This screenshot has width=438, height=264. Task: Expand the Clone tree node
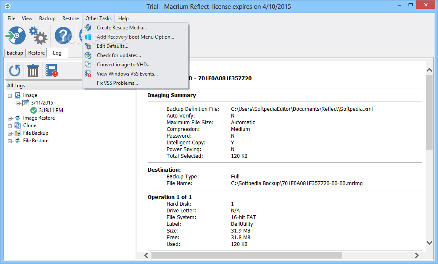tap(10, 126)
